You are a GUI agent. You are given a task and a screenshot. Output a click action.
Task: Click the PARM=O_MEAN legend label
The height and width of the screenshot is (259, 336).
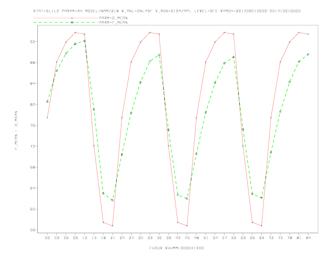(x=113, y=18)
